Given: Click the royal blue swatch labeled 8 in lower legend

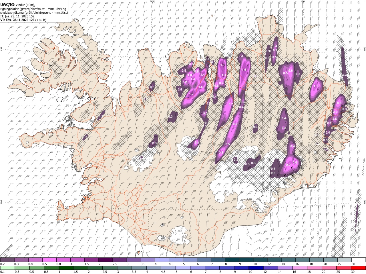Looking at the screenshot, I should [x=227, y=268].
